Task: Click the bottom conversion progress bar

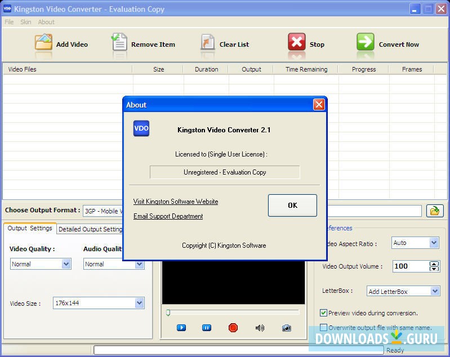Action: 238,350
